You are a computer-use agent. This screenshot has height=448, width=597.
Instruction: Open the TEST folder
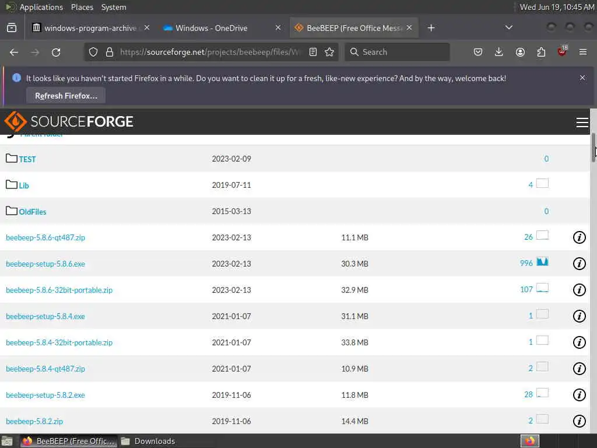coord(27,159)
